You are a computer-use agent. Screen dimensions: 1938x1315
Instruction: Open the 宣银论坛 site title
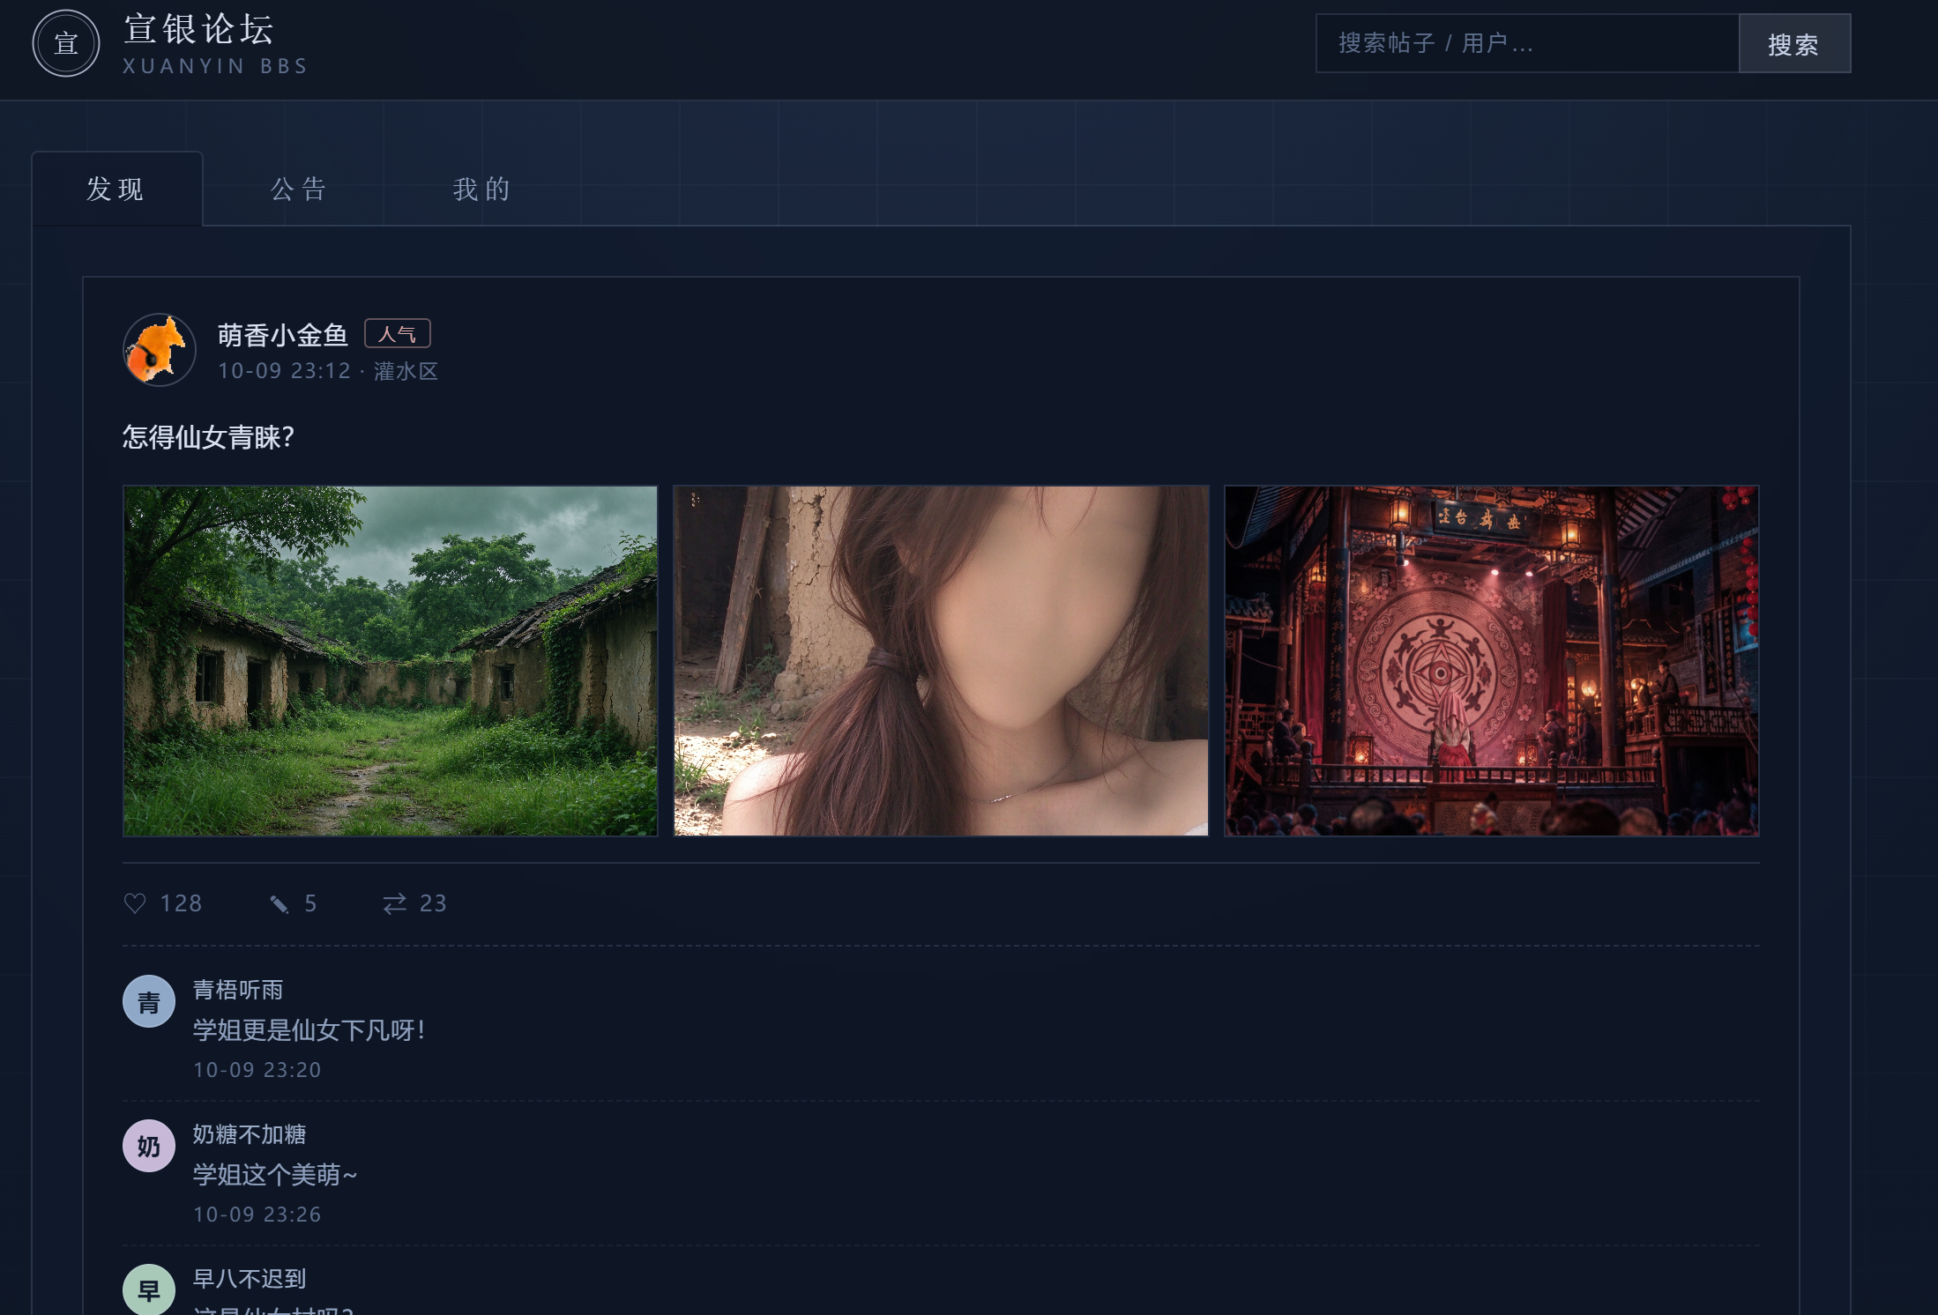pyautogui.click(x=198, y=30)
